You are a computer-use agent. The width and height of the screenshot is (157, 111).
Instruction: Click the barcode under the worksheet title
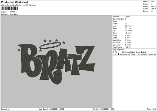(10, 8)
